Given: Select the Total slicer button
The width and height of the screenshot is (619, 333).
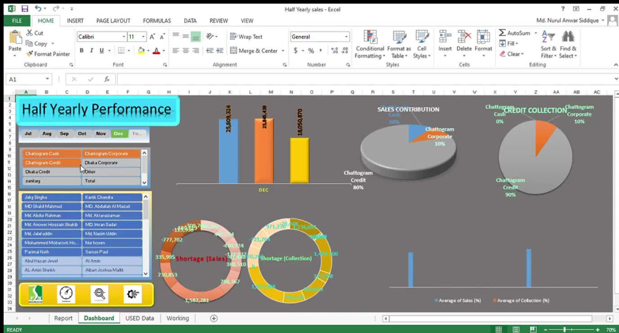Looking at the screenshot, I should 111,181.
